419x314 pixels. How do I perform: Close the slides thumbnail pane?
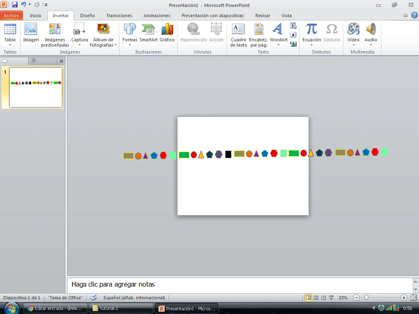61,61
